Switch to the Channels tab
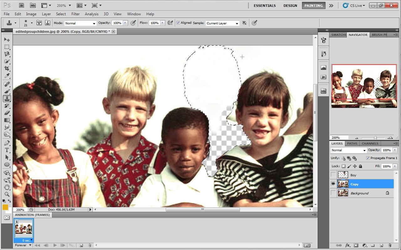401x250 pixels. [x=370, y=144]
